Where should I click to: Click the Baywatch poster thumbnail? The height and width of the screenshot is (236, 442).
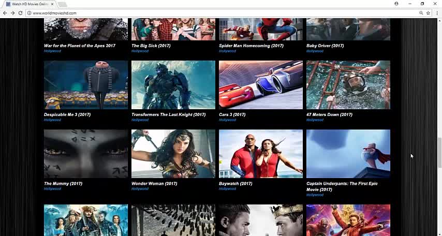coord(261,154)
